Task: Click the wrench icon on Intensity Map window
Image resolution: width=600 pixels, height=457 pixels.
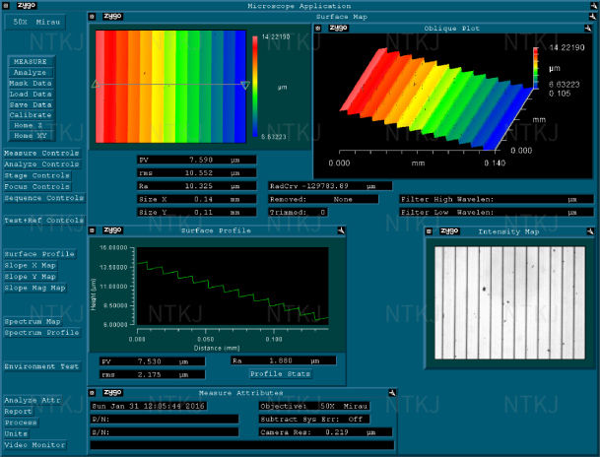Action: click(589, 231)
